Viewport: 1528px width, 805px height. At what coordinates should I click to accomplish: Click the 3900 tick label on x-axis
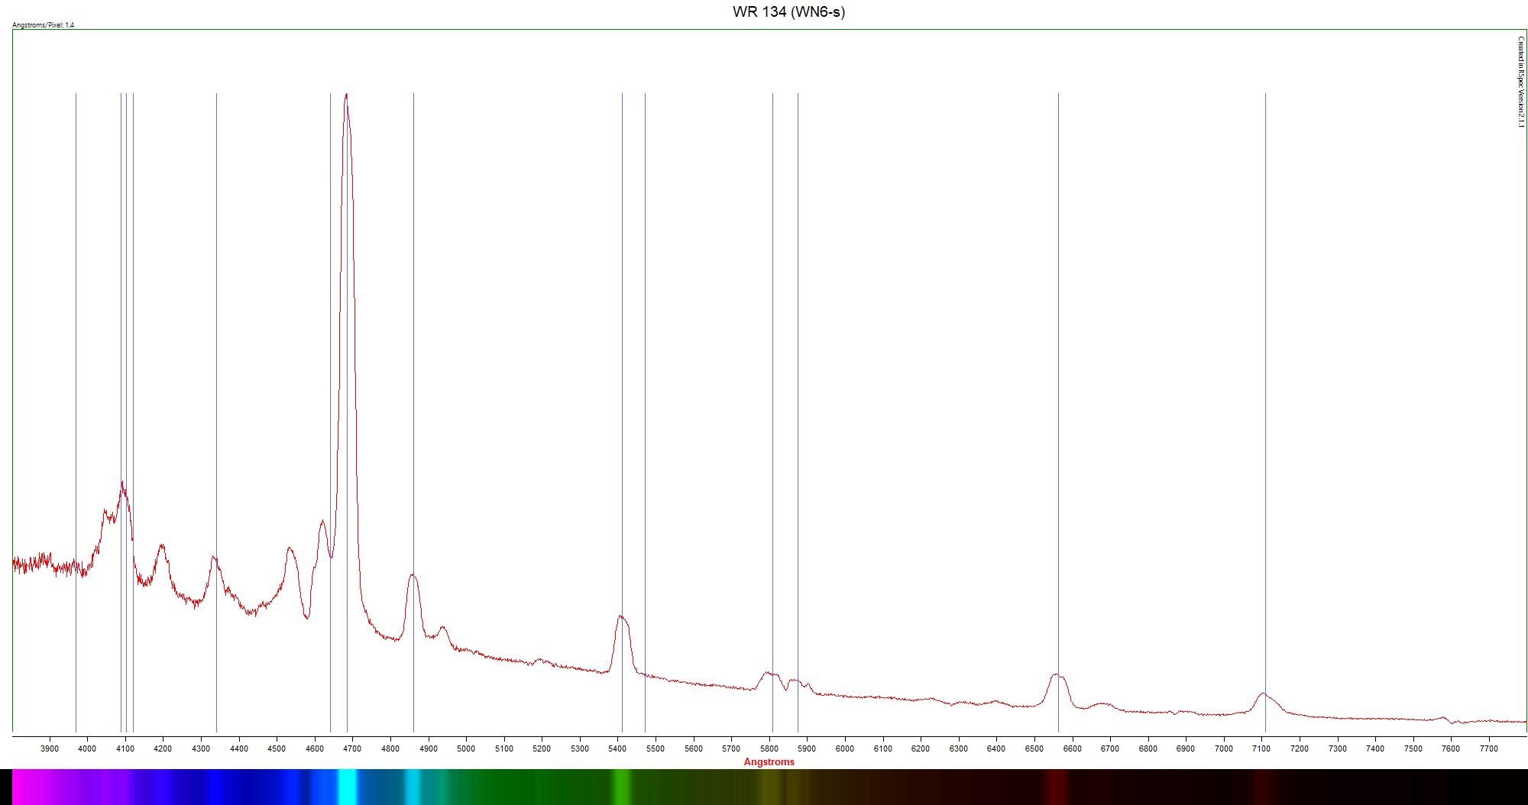click(x=50, y=748)
